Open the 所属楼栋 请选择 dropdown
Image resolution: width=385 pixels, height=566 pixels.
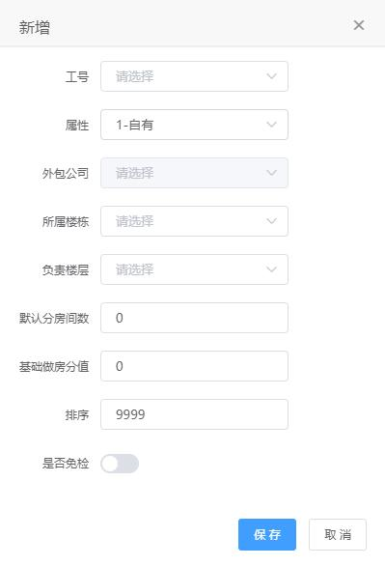click(194, 221)
